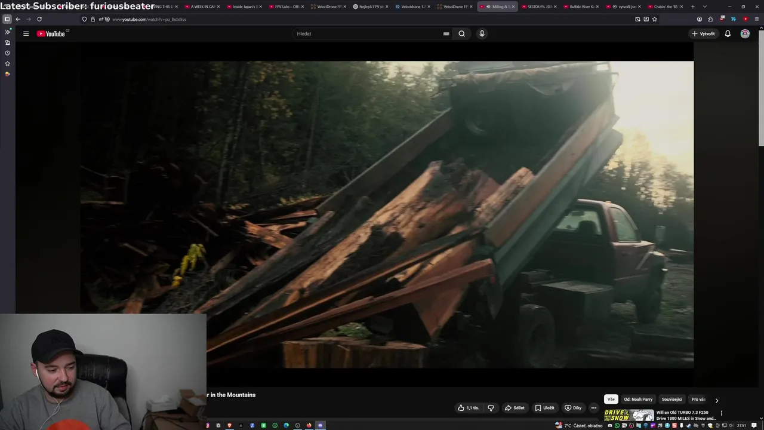The height and width of the screenshot is (430, 764).
Task: Switch to the Cruisin' the '85 tab
Action: click(x=665, y=7)
